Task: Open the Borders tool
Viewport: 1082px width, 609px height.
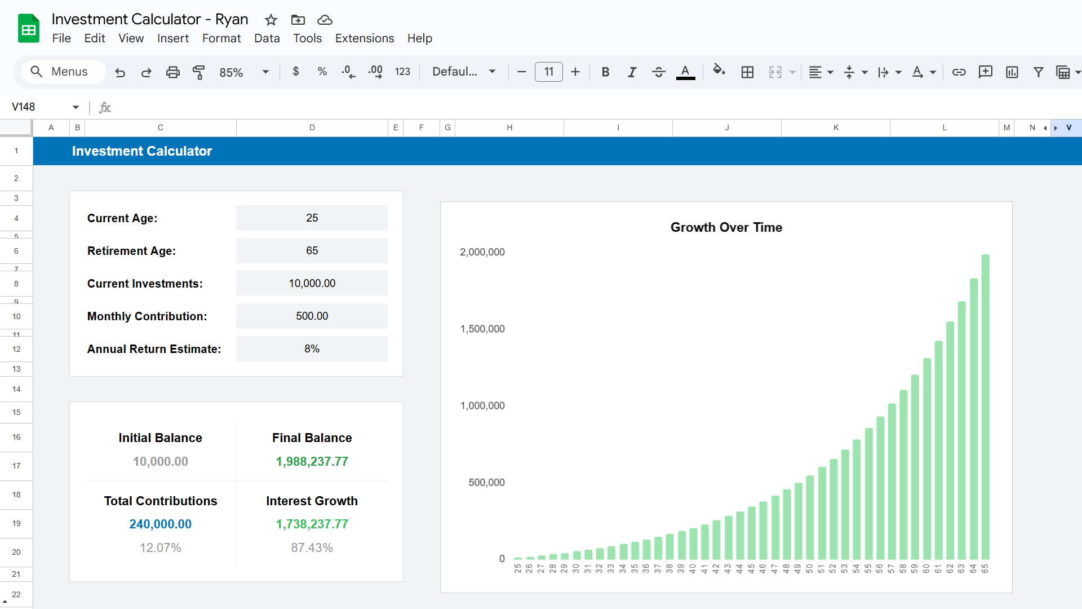Action: [747, 72]
